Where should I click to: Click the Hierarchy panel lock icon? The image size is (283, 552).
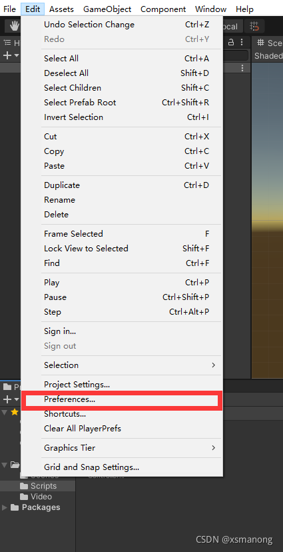(x=231, y=42)
